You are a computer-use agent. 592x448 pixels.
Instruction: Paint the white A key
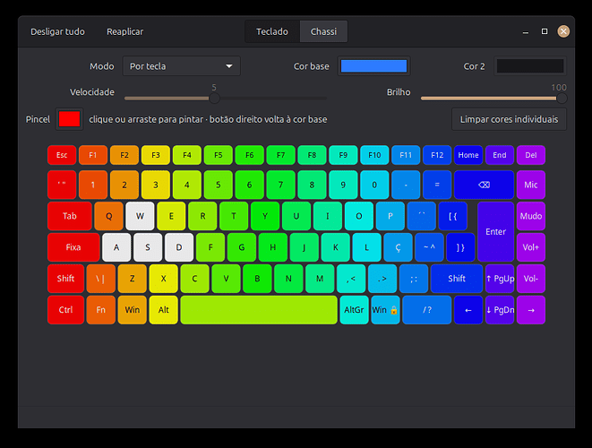pyautogui.click(x=116, y=247)
